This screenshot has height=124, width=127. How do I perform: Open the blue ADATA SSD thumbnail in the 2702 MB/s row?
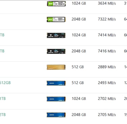pos(56,99)
